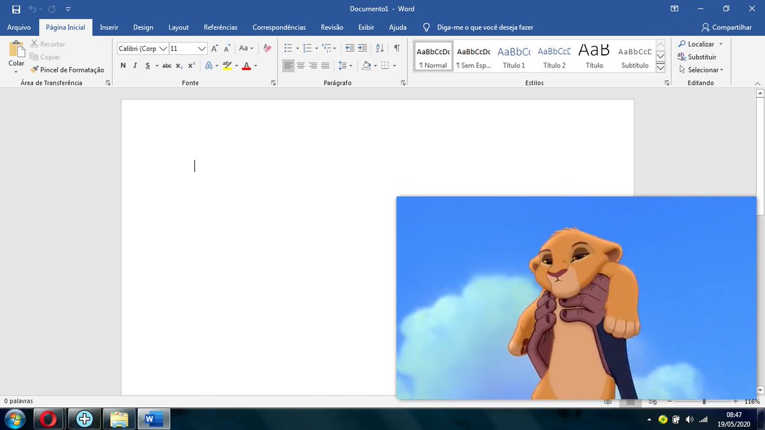Click the paragraph shading bucket icon
The width and height of the screenshot is (765, 430).
[x=366, y=66]
